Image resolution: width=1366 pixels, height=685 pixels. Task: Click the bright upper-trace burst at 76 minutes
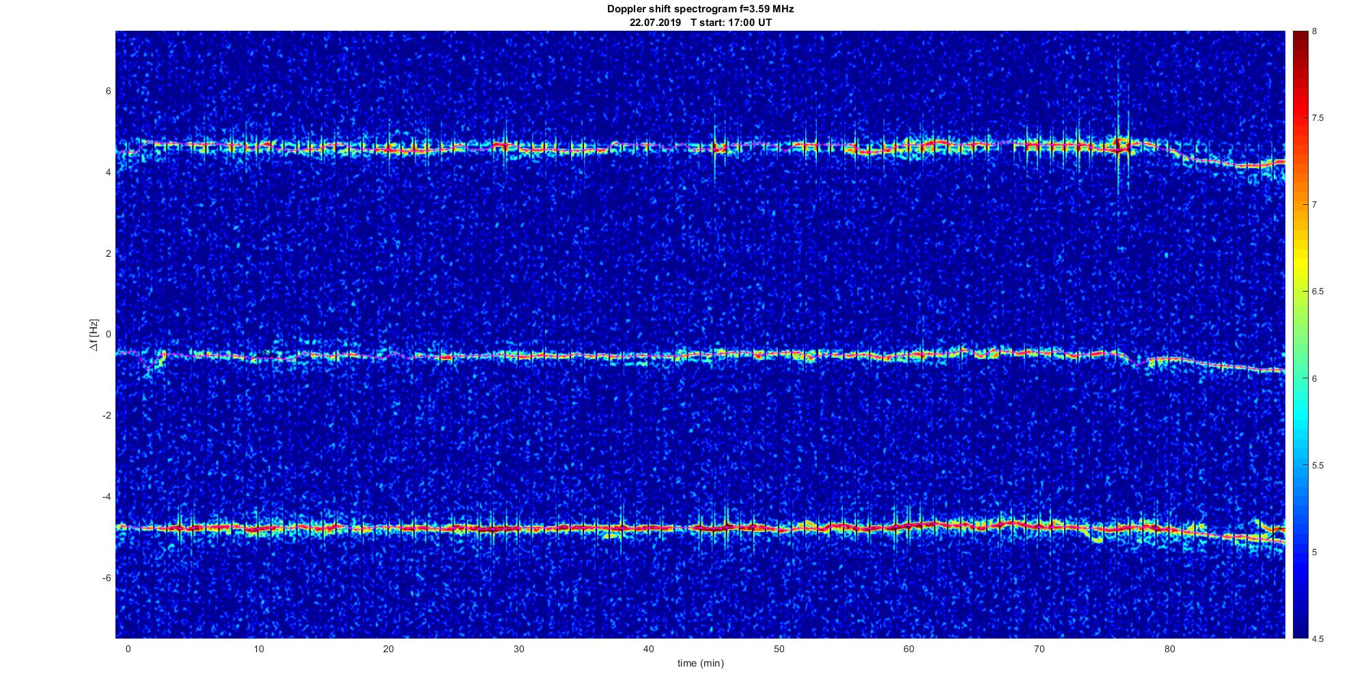1119,146
